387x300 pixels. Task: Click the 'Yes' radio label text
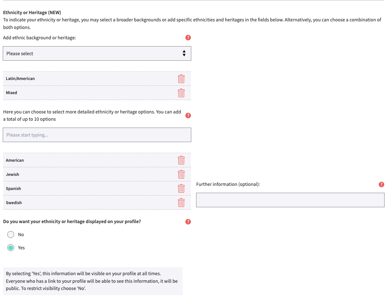(21, 248)
